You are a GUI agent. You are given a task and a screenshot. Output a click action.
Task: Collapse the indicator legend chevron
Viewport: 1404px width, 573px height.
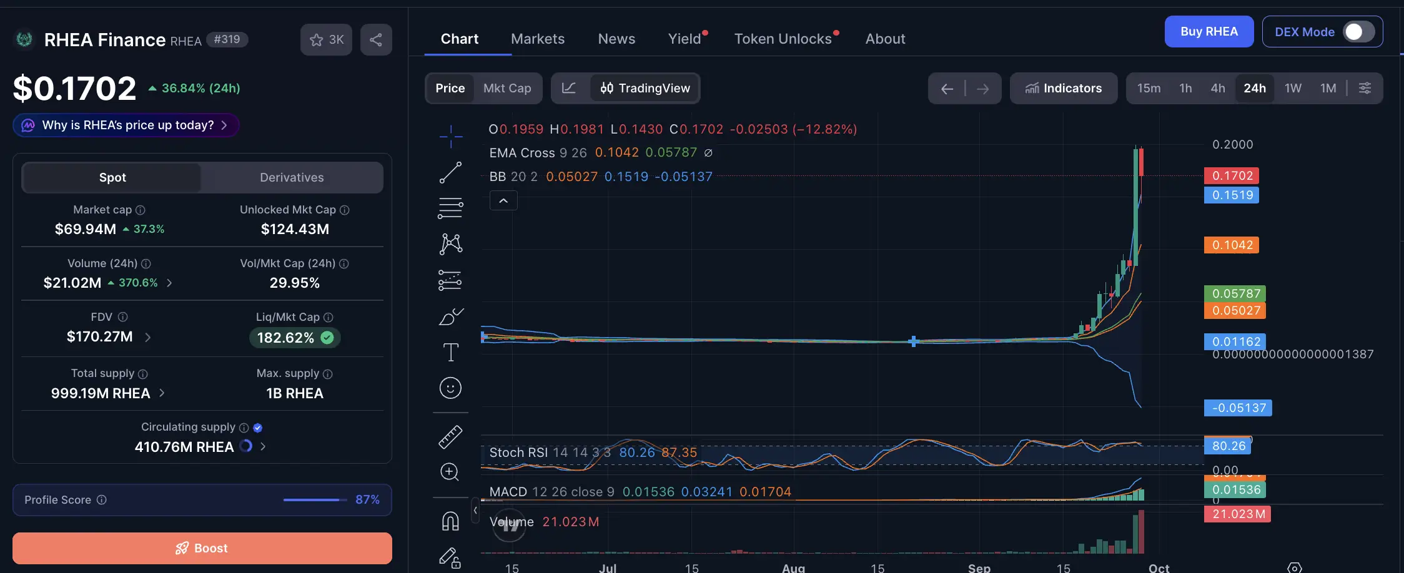click(x=503, y=201)
